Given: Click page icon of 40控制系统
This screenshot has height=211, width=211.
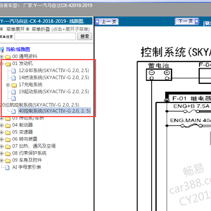Looking at the screenshot, I should tap(14, 111).
